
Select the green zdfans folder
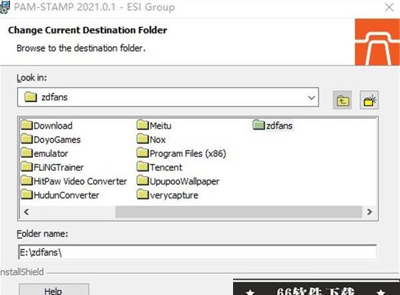click(273, 125)
